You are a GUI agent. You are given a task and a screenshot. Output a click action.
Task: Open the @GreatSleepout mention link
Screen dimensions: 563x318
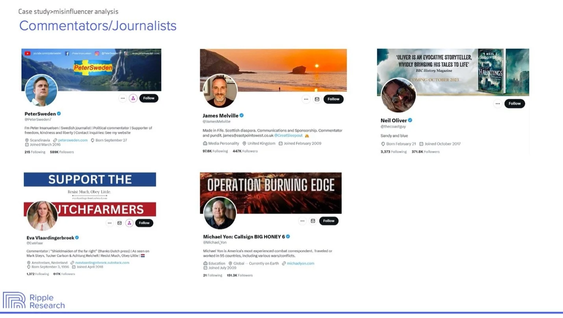point(288,135)
